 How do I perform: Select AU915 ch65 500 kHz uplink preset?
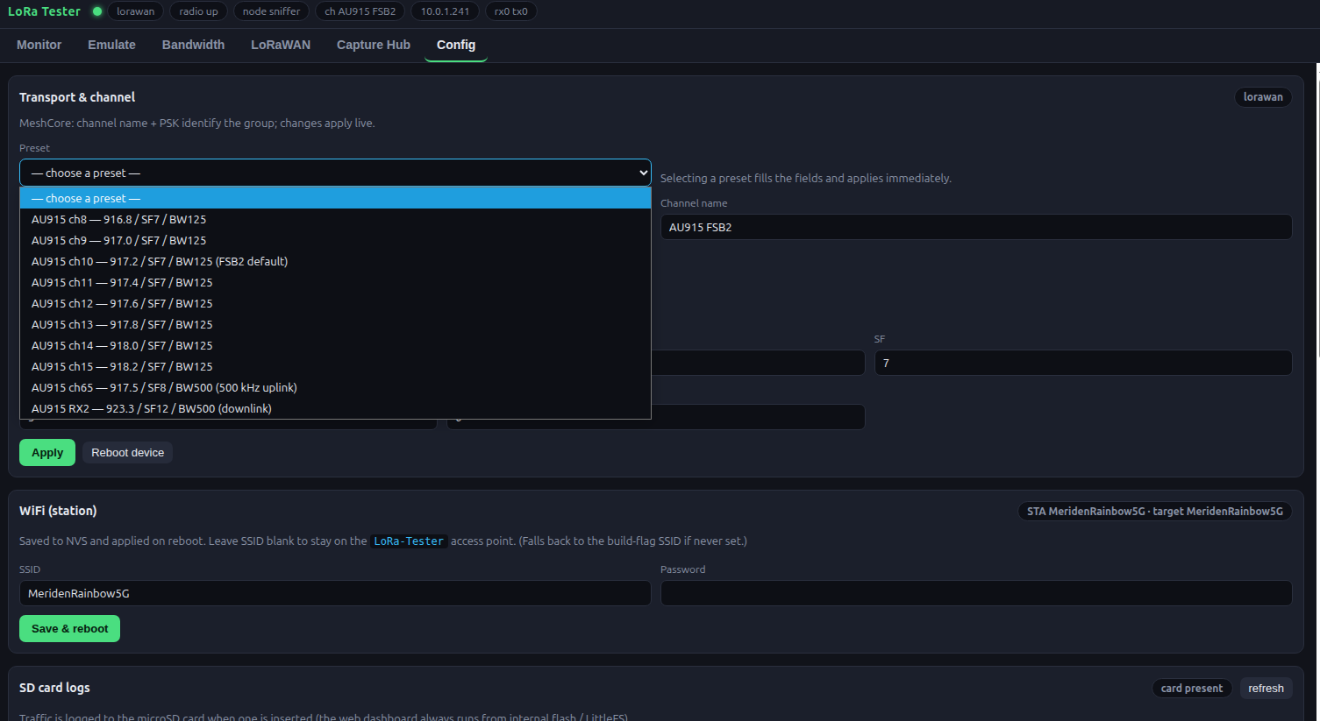click(335, 387)
